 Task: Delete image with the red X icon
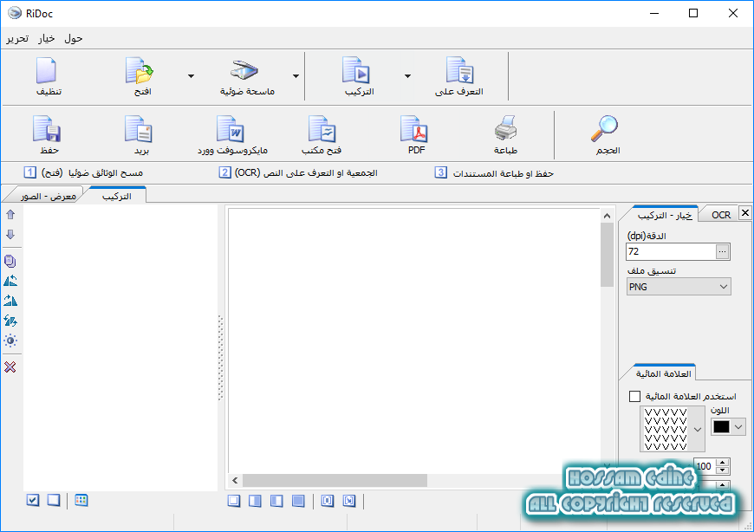coord(10,367)
